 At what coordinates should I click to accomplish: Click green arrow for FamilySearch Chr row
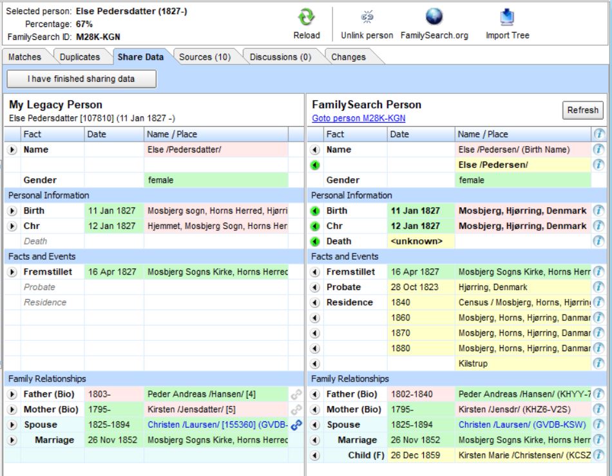coord(315,226)
